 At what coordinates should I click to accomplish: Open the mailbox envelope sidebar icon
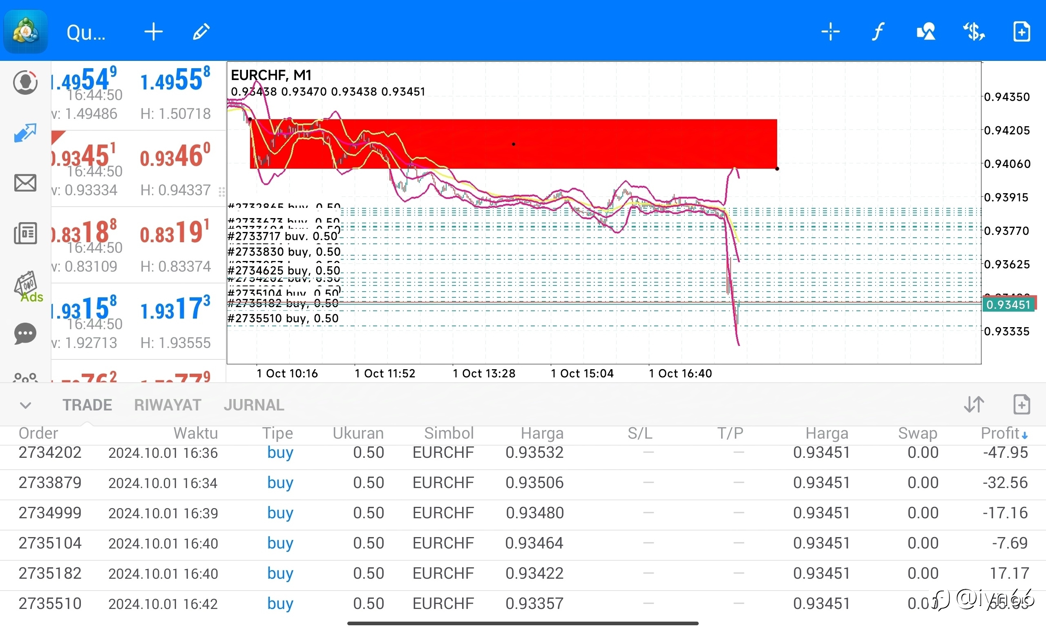(x=25, y=183)
